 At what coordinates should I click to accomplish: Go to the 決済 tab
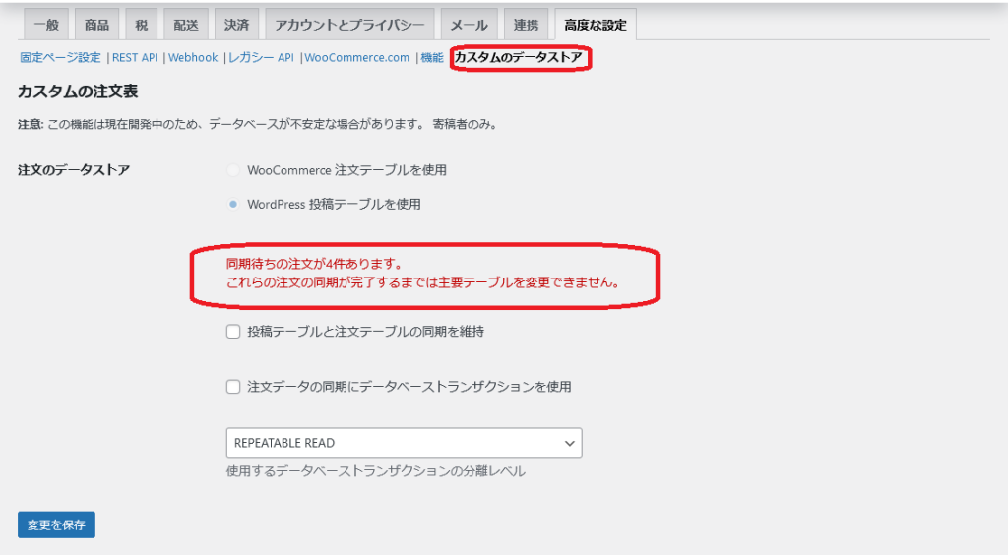(x=236, y=24)
